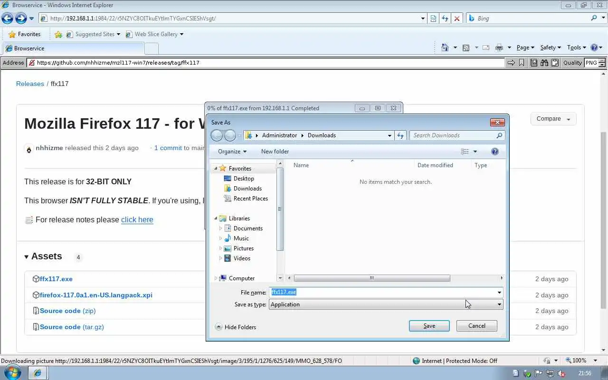Click the RSS feeds icon
Screen dimensions: 608x380
466,47
